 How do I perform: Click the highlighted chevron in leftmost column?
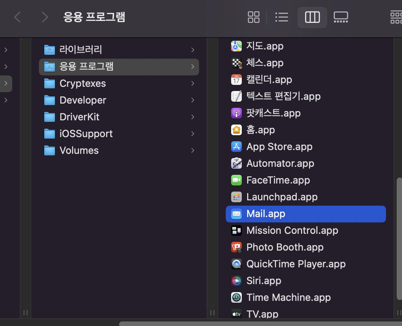[x=6, y=83]
